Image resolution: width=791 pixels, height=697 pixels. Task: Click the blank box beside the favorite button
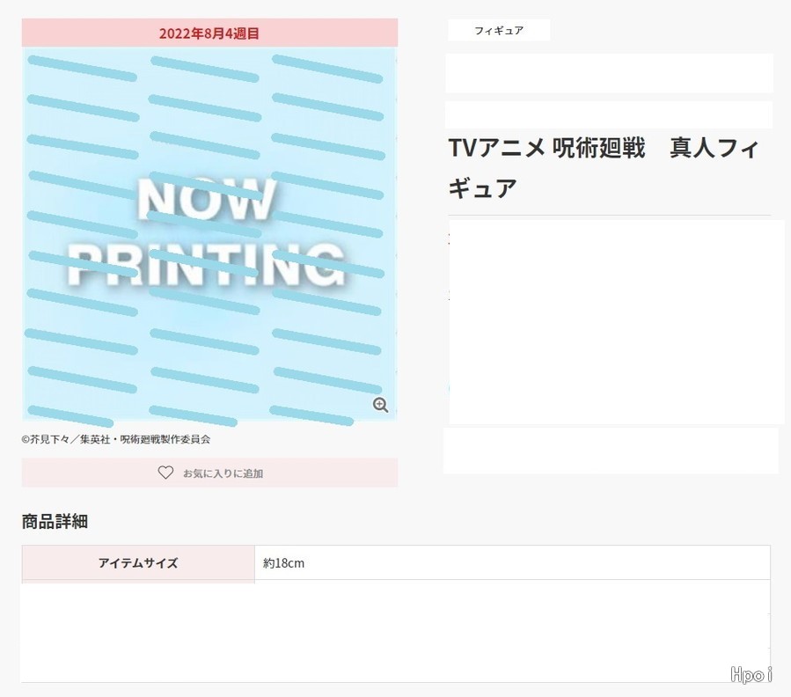611,451
